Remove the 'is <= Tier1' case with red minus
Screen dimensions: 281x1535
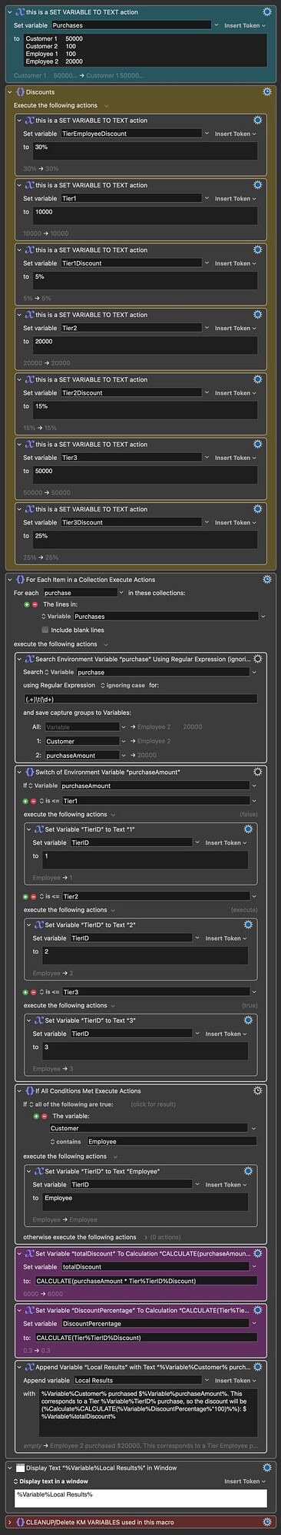pyautogui.click(x=35, y=801)
